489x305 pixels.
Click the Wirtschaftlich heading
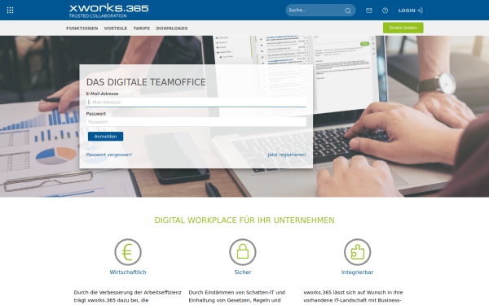pyautogui.click(x=128, y=272)
